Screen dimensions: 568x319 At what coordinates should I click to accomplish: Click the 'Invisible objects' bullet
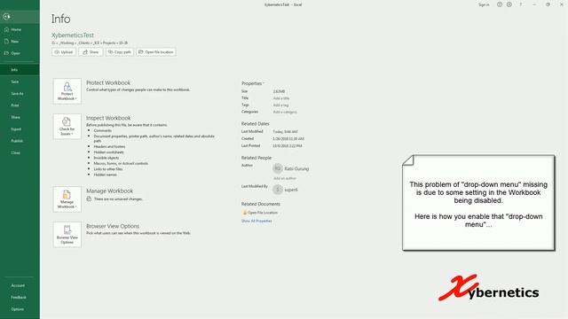[x=106, y=158]
